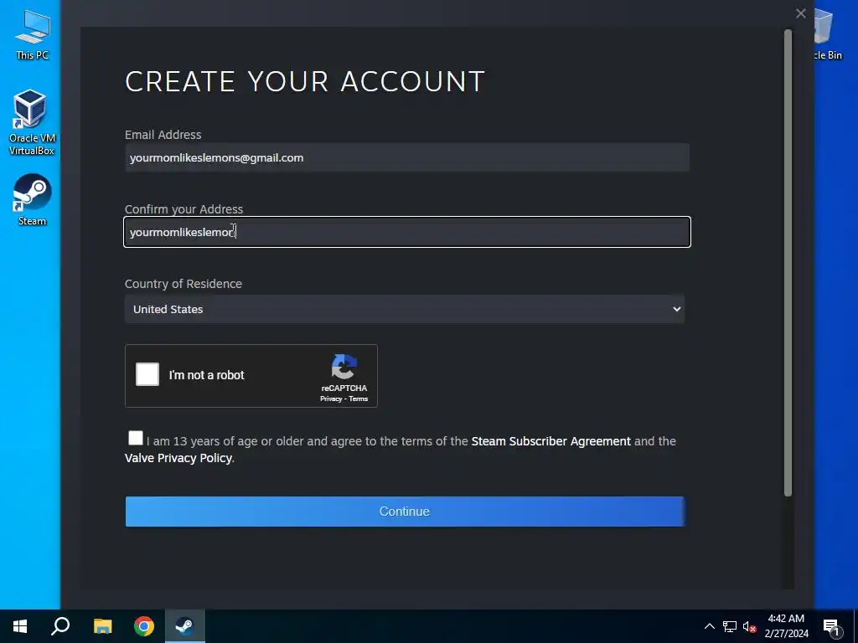Image resolution: width=858 pixels, height=643 pixels.
Task: Expand Country of Residence dropdown
Action: click(x=405, y=309)
